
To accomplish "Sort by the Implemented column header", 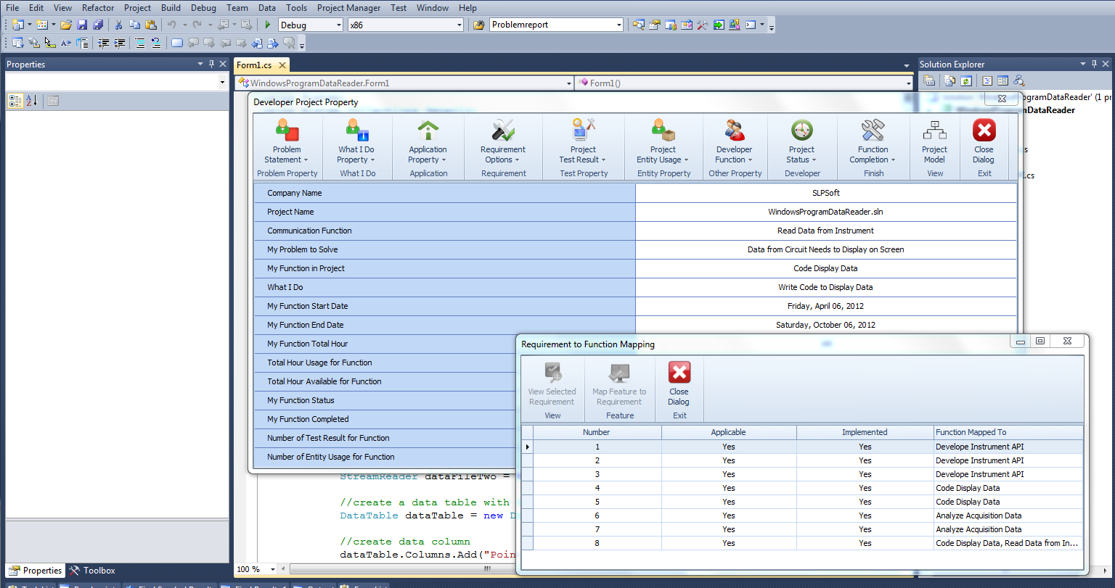I will (865, 432).
